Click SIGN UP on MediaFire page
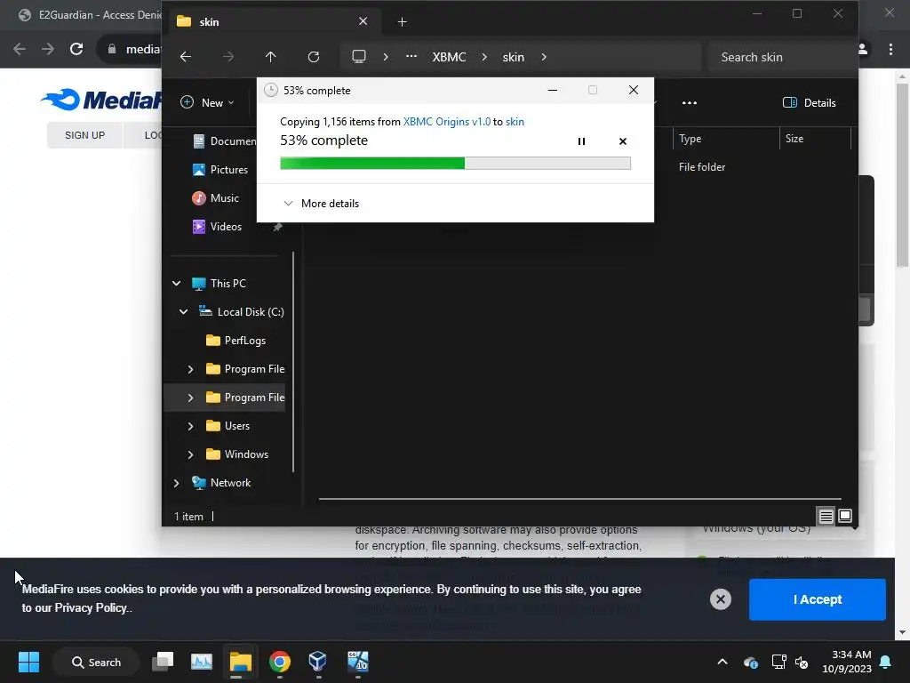The width and height of the screenshot is (910, 683). pos(84,135)
